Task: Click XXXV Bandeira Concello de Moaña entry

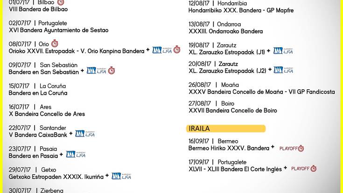Action: [x=262, y=92]
